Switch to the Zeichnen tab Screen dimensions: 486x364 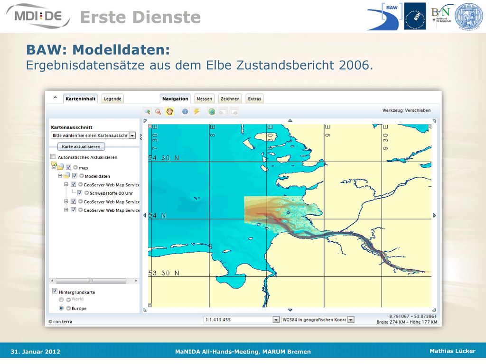coord(230,99)
